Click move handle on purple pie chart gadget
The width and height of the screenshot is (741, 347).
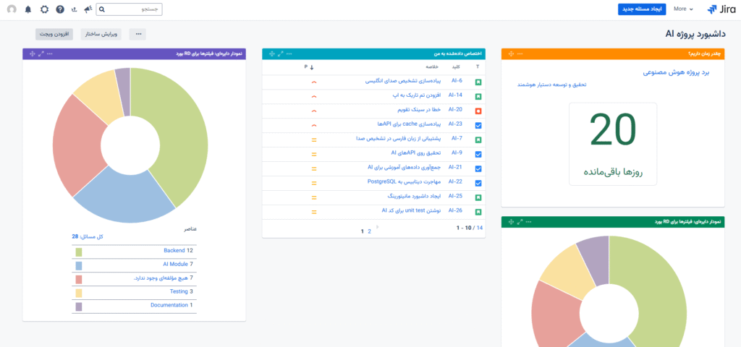tap(32, 53)
